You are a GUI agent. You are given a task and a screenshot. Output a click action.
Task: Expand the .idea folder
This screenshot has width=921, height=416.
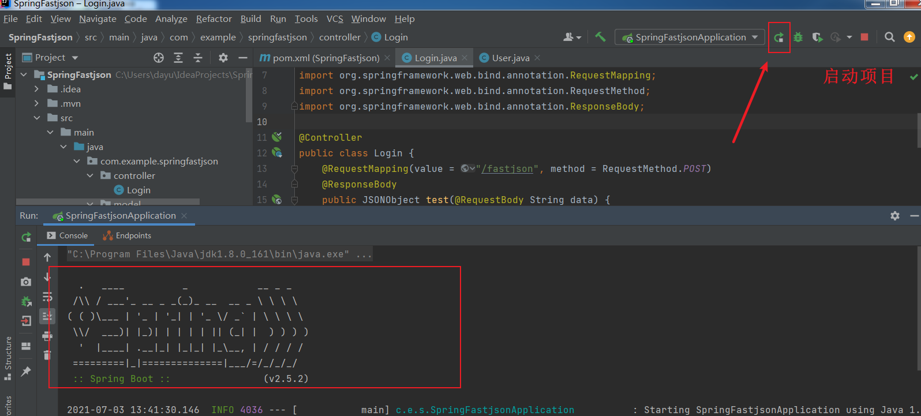(36, 89)
